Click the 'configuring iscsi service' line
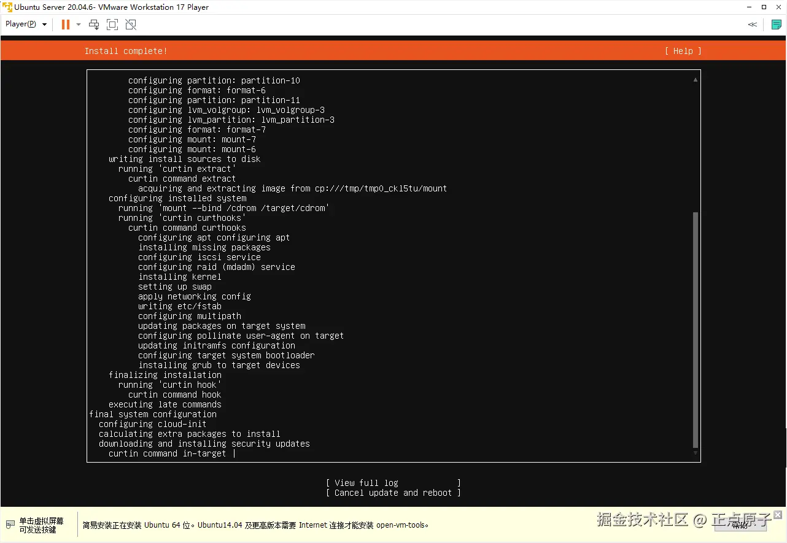Viewport: 787px width, 543px height. [200, 257]
